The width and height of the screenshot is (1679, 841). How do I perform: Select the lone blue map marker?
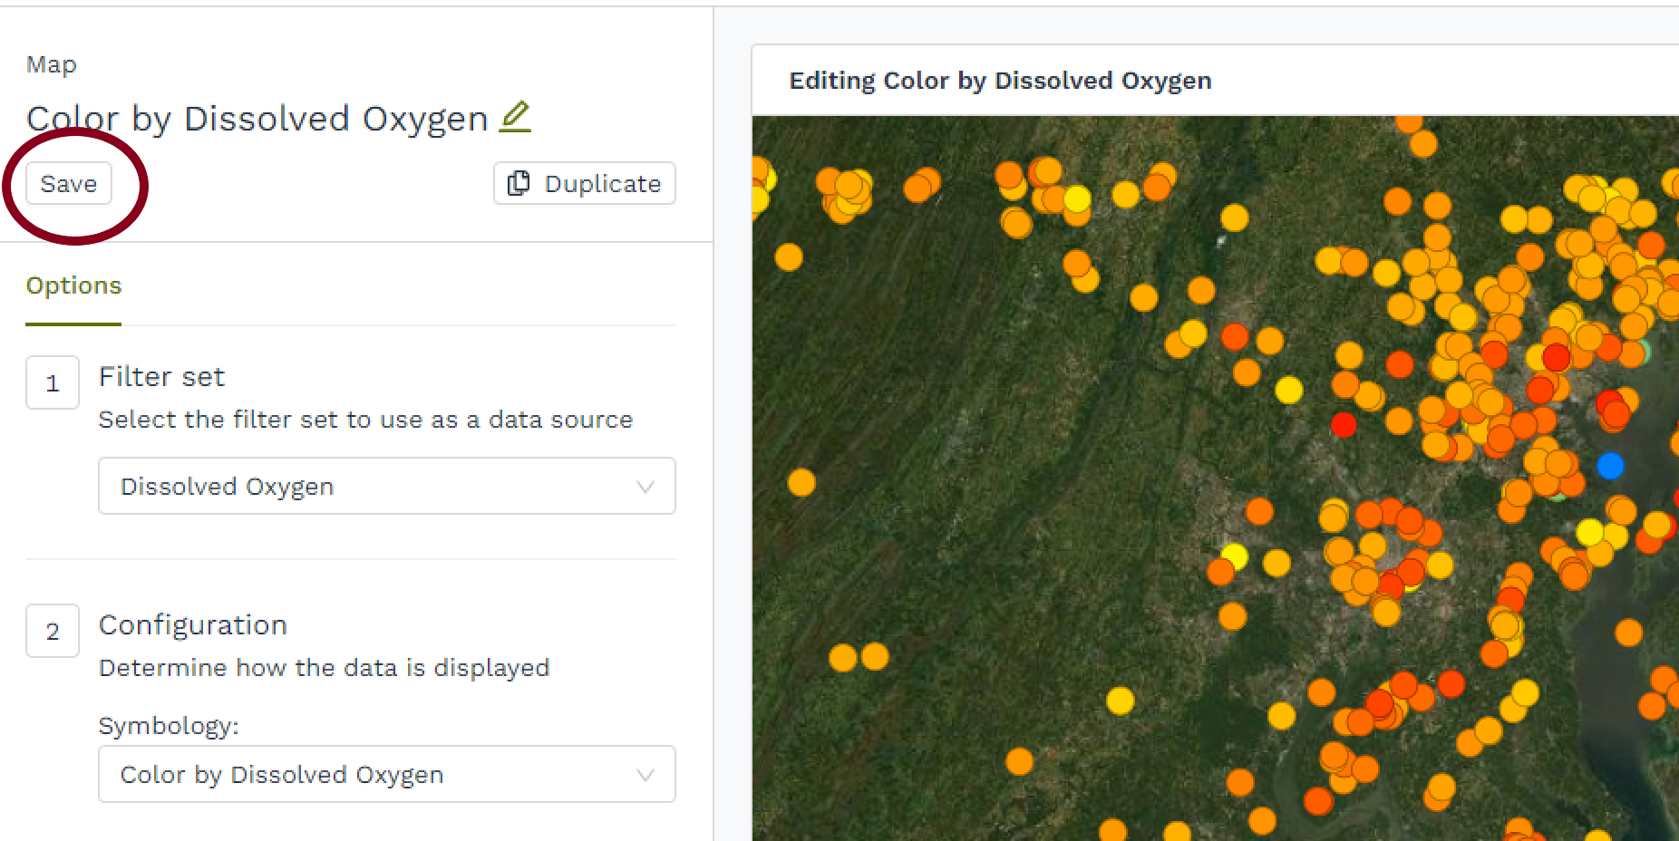click(1610, 466)
